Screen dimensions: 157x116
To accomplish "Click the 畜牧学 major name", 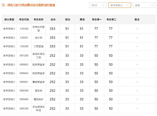I will click(38, 91).
